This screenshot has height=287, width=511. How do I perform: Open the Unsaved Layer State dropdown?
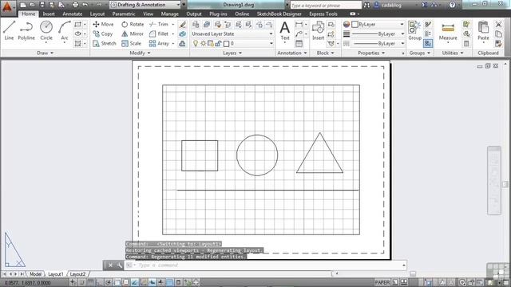point(232,33)
